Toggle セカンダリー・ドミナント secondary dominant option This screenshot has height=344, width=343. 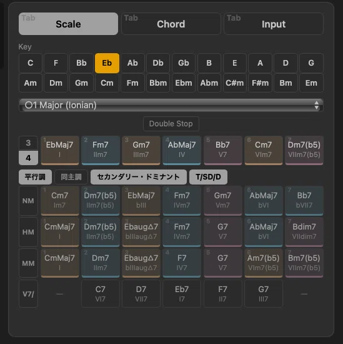pyautogui.click(x=139, y=177)
